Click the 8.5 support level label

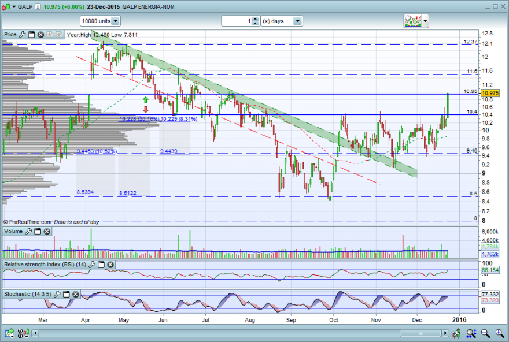pos(473,194)
